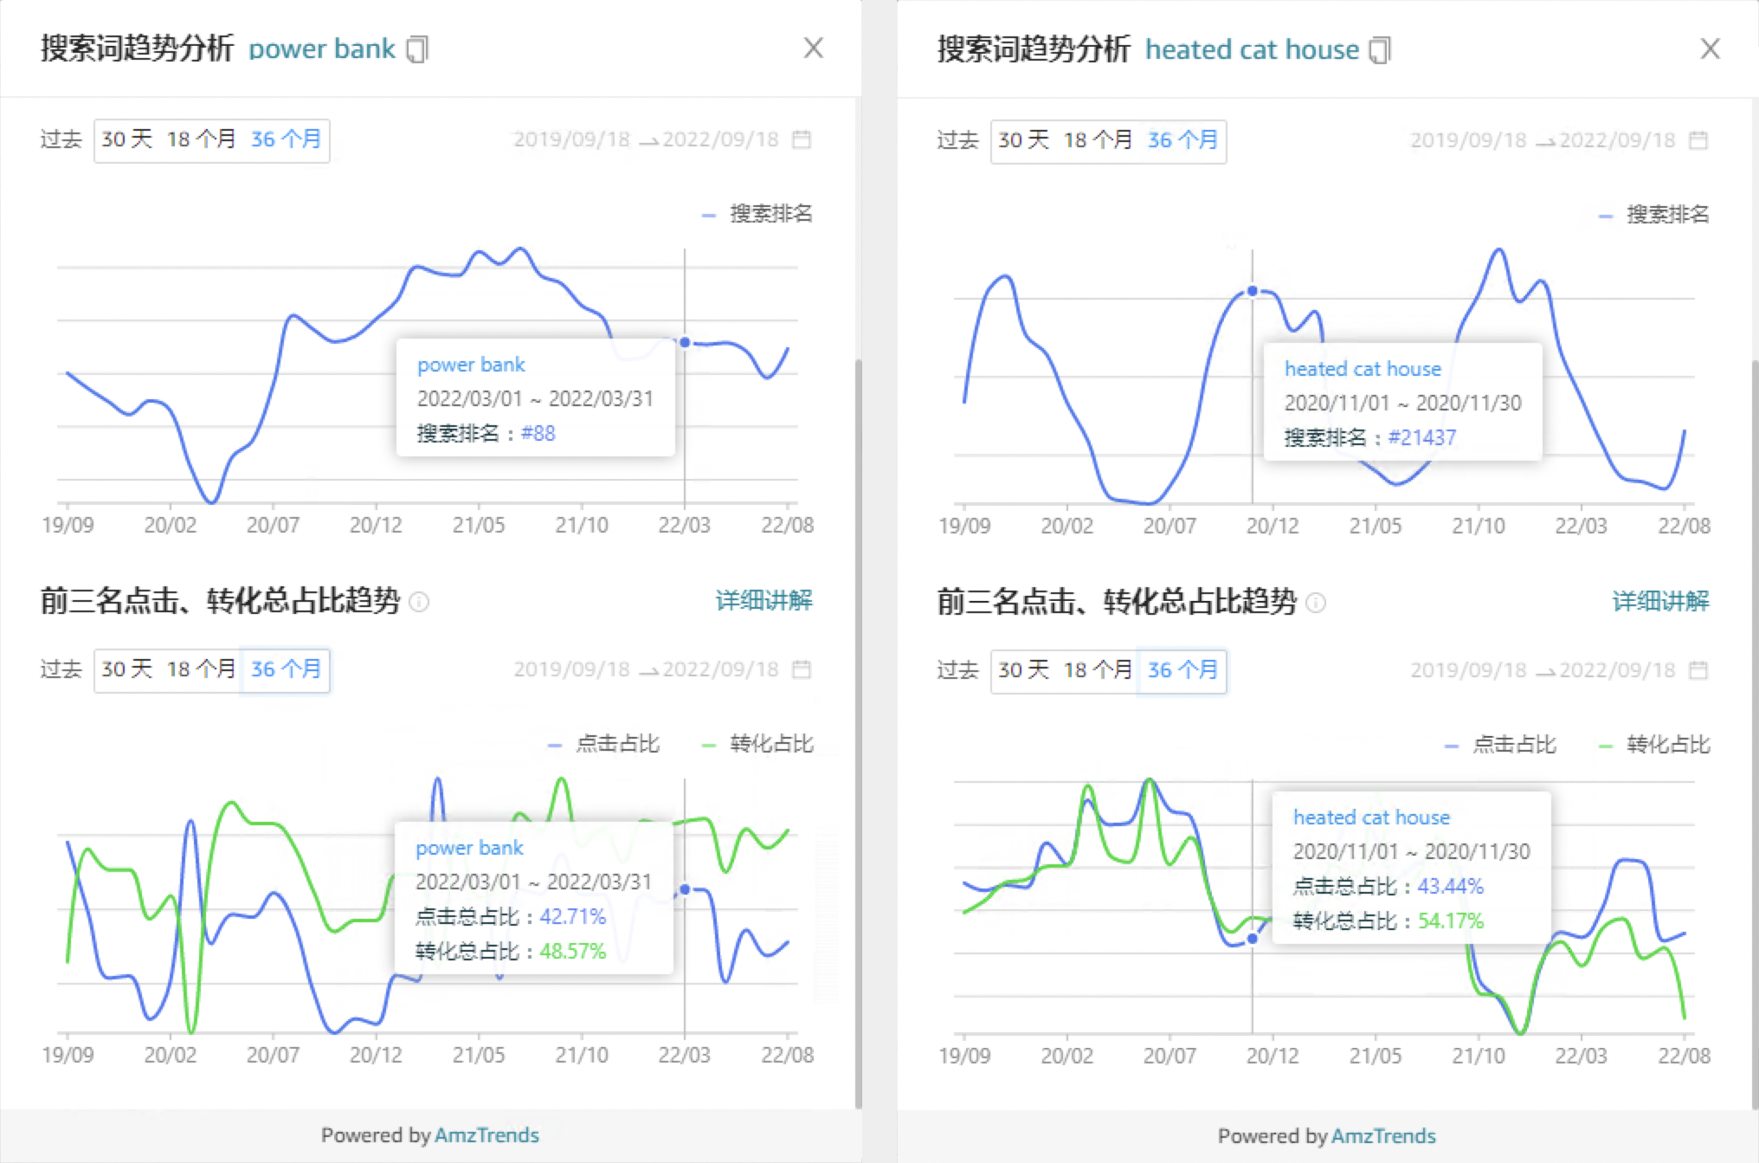
Task: Switch heated cat house chart to 18个月 range
Action: (x=1100, y=139)
